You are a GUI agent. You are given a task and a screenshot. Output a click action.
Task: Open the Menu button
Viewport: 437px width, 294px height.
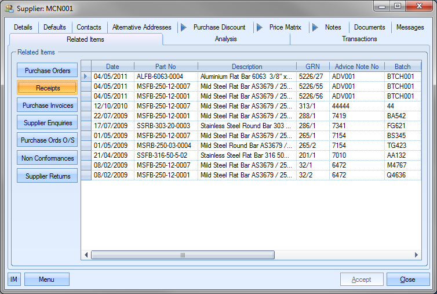[46, 280]
